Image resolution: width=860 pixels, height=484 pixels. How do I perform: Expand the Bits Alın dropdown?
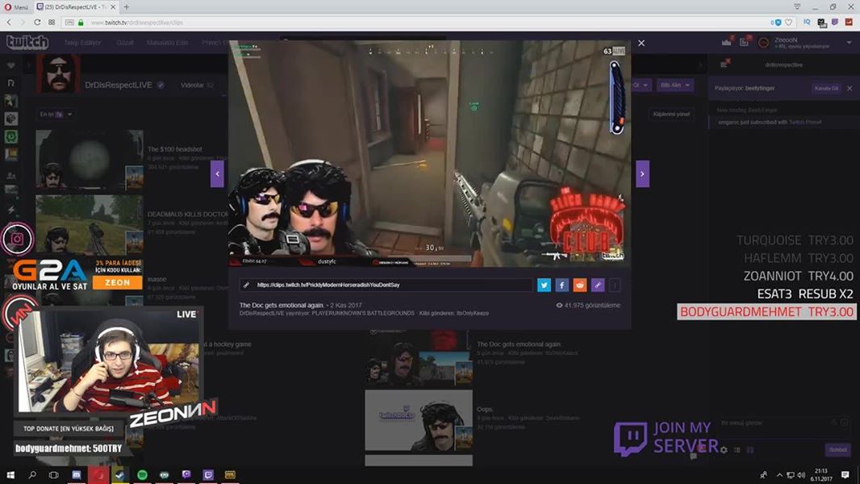675,85
